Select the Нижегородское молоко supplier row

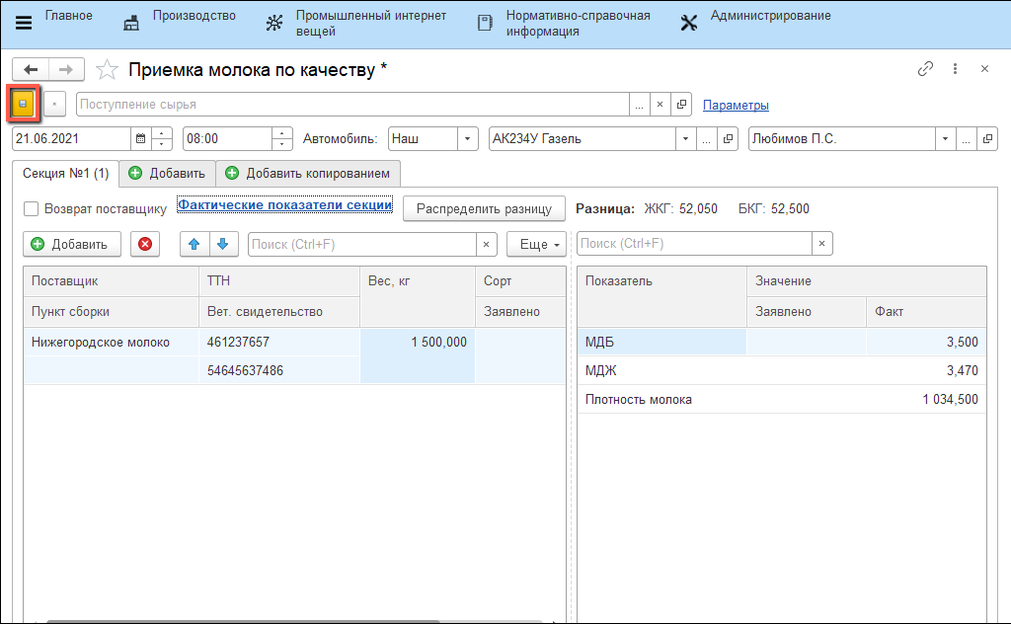coord(101,343)
